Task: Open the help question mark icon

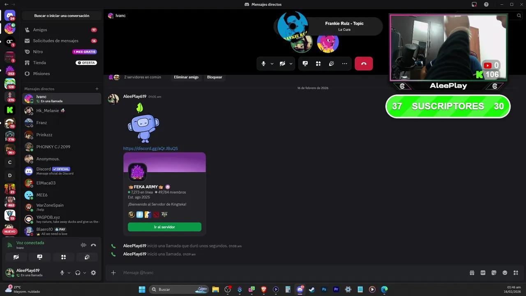Action: click(487, 5)
